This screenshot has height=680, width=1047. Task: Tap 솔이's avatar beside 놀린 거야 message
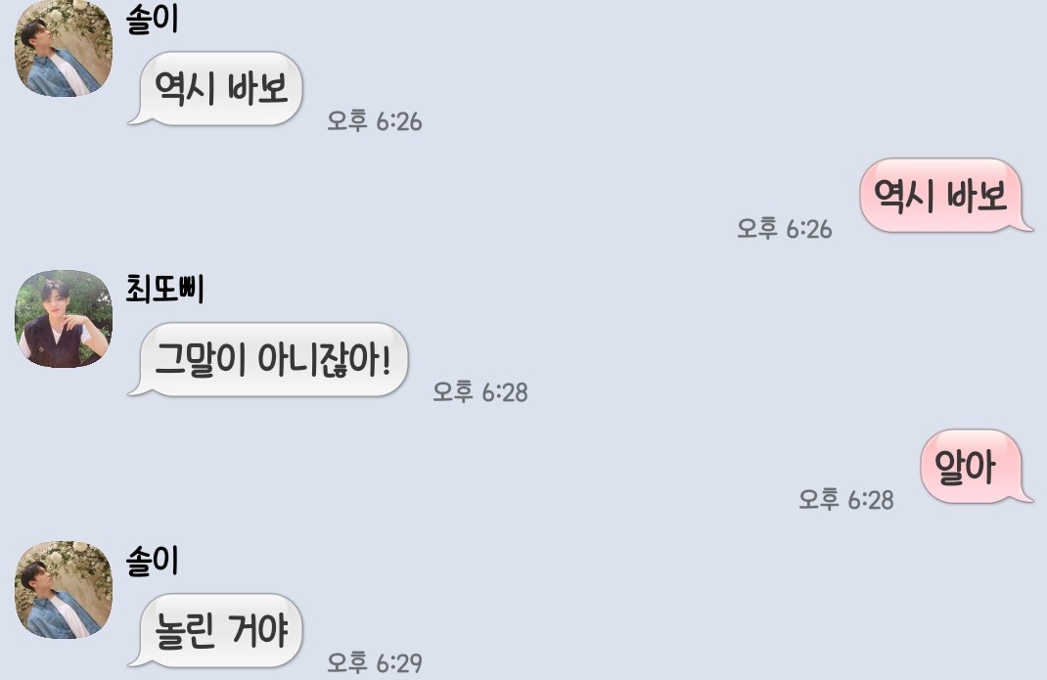pyautogui.click(x=64, y=590)
